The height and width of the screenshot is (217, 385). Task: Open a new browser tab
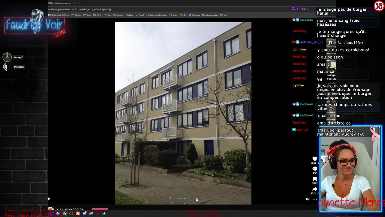(x=80, y=3)
